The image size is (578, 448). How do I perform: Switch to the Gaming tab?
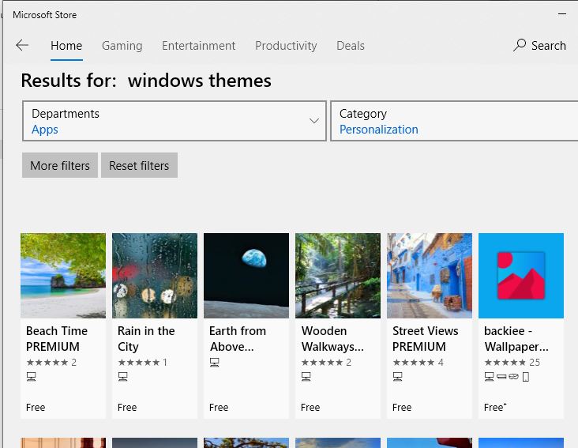122,46
